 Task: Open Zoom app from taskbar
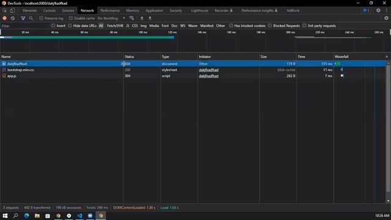point(90,216)
